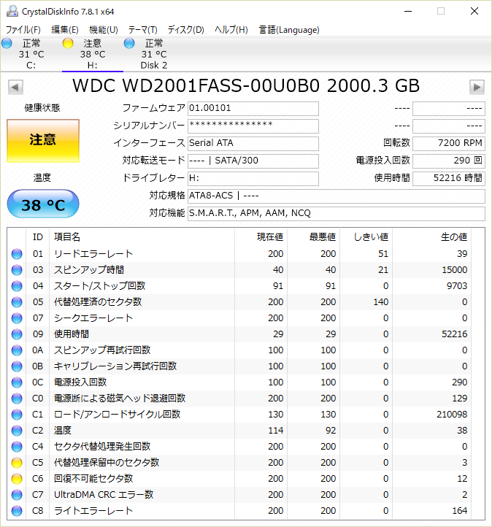This screenshot has width=492, height=527.
Task: Click the blue status orb for drive C:
Action: coord(7,43)
